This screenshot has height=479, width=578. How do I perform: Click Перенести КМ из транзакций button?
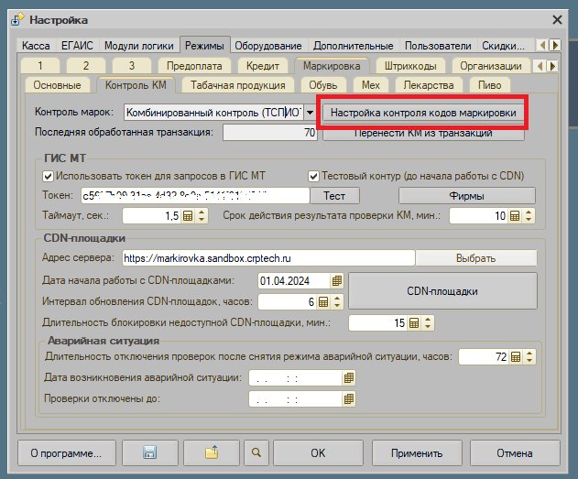point(423,133)
